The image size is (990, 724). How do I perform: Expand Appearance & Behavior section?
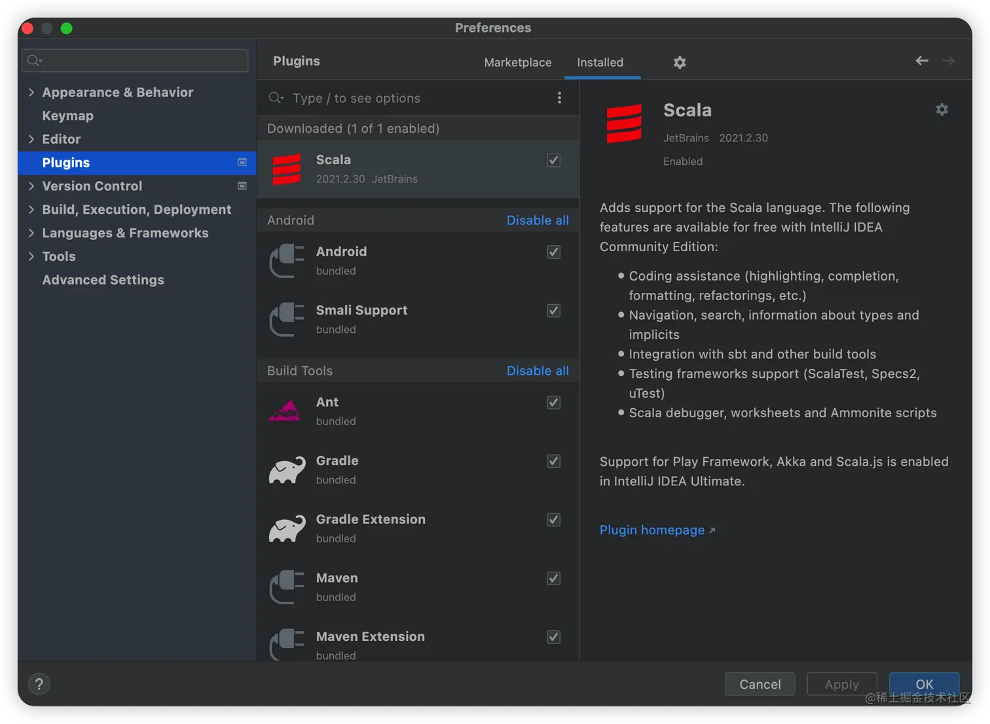31,92
